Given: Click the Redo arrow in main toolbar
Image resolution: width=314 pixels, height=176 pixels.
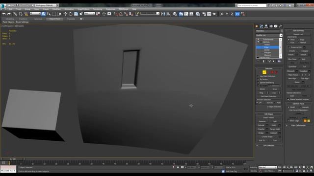Looking at the screenshot, I should 9,14.
